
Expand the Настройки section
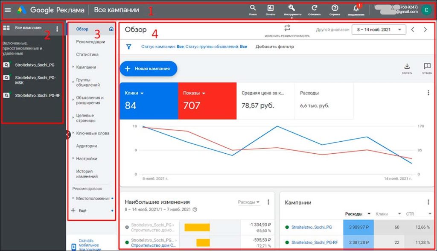tap(73, 158)
